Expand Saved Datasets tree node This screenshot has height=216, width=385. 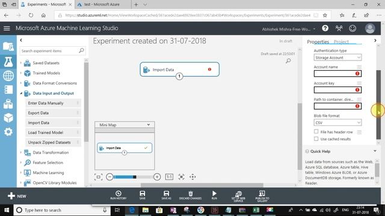point(21,63)
